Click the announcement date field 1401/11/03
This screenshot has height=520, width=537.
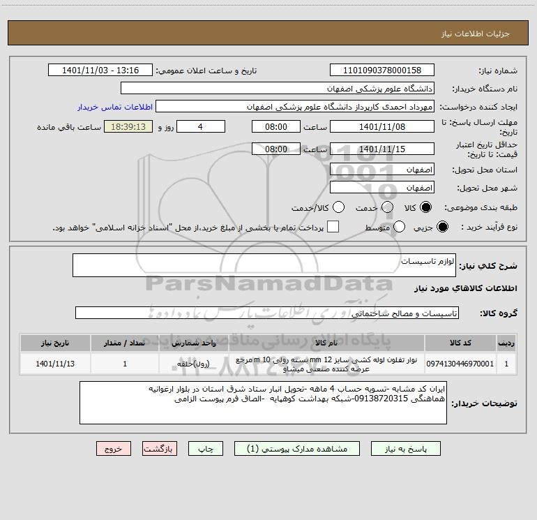click(100, 70)
